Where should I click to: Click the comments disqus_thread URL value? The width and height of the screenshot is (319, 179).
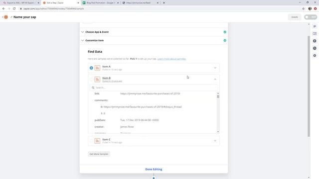pos(143,107)
